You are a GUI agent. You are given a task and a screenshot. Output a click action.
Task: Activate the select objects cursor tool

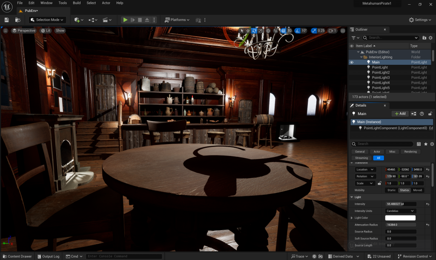point(242,31)
